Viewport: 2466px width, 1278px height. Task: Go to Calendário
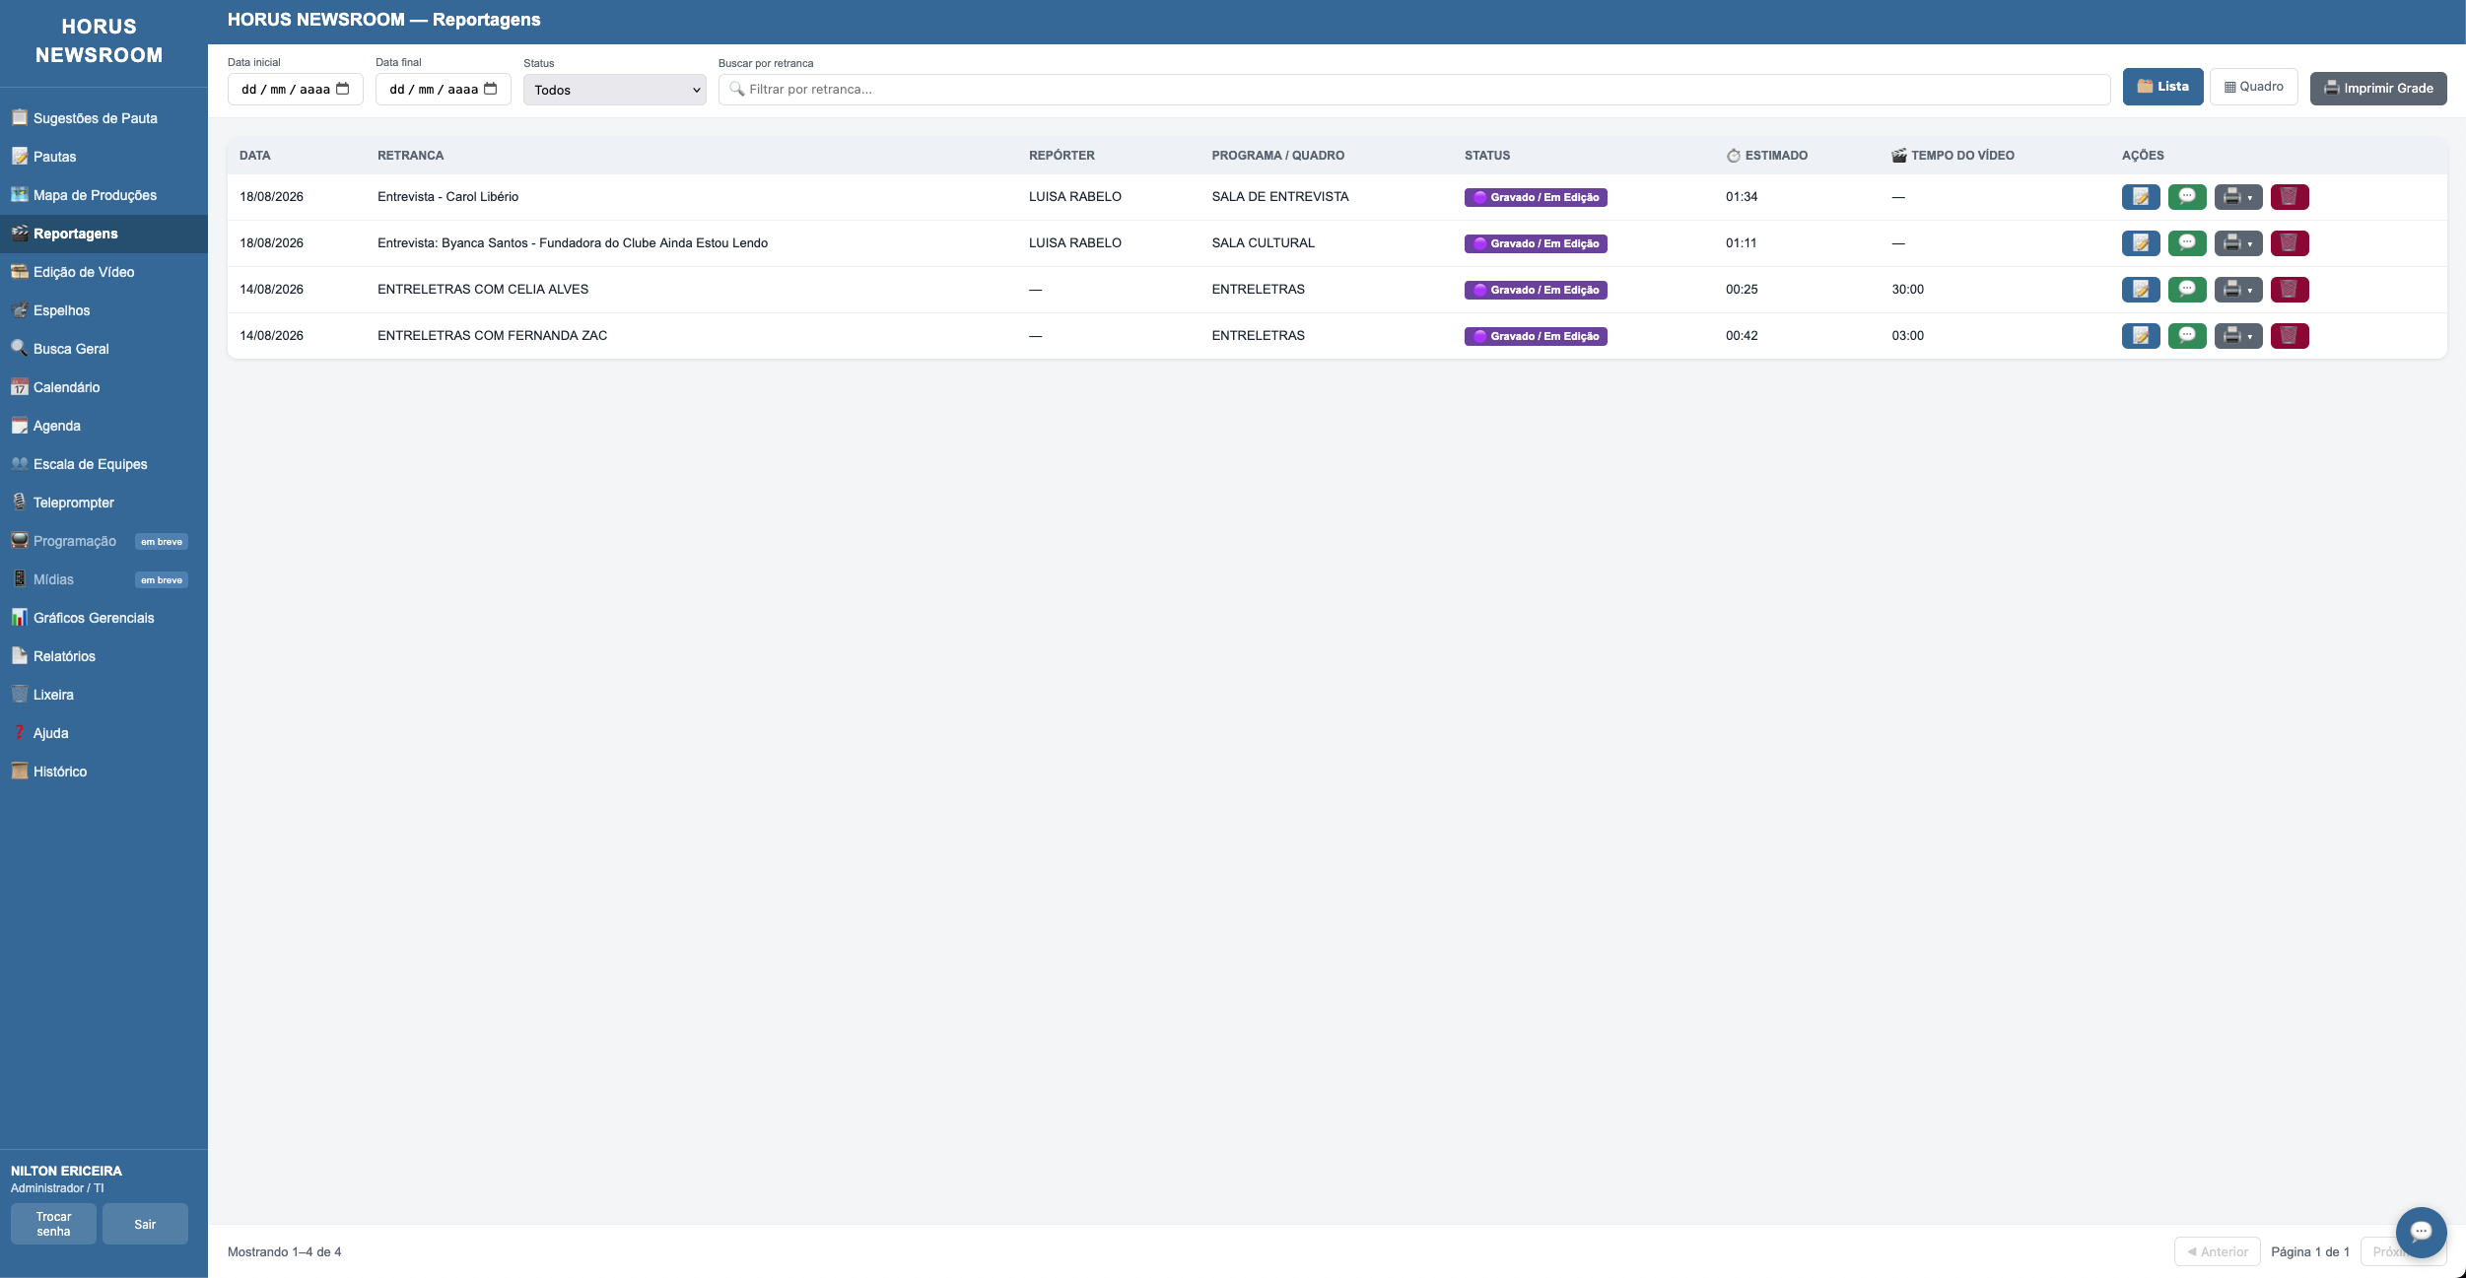pos(103,387)
